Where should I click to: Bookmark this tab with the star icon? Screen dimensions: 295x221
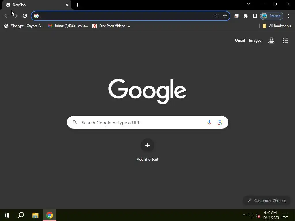click(225, 16)
